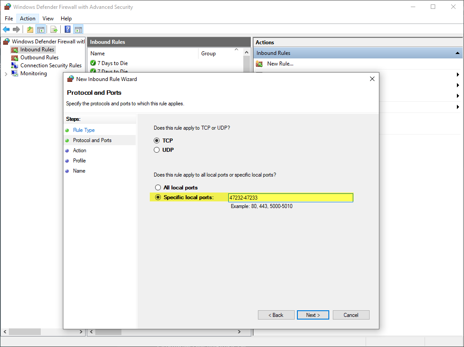Open the Help toolbar icon
The width and height of the screenshot is (464, 347).
click(68, 29)
